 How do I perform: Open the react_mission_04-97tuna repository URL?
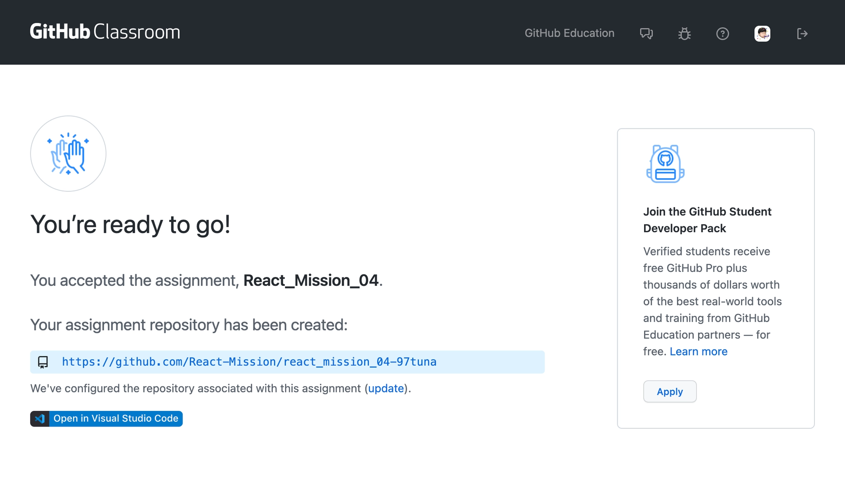pyautogui.click(x=249, y=362)
